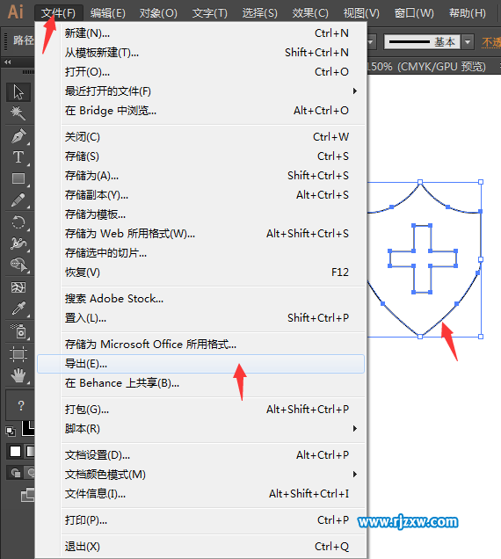501x559 pixels.
Task: Open the 选择(S) menu
Action: point(259,13)
